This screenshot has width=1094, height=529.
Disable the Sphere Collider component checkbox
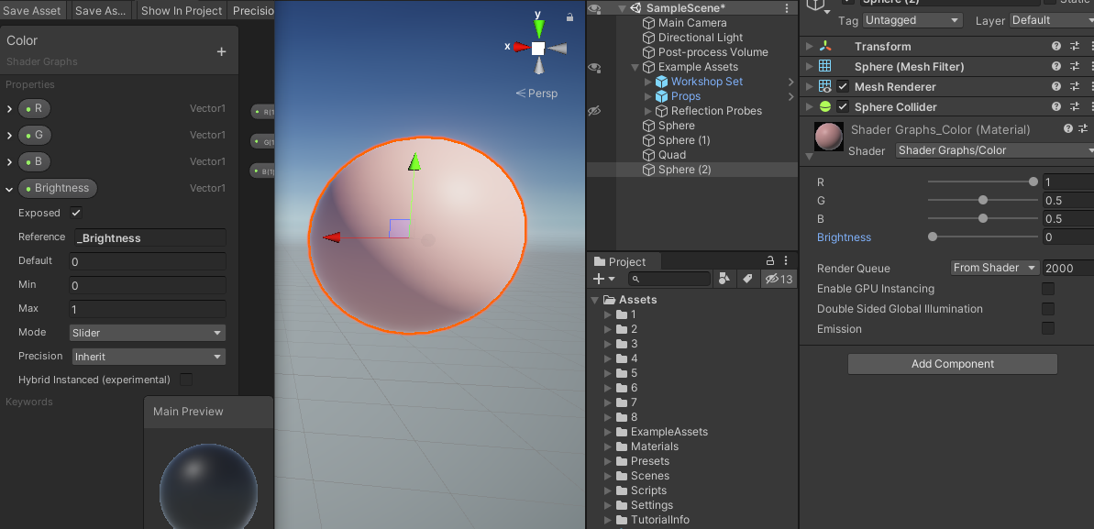[843, 106]
